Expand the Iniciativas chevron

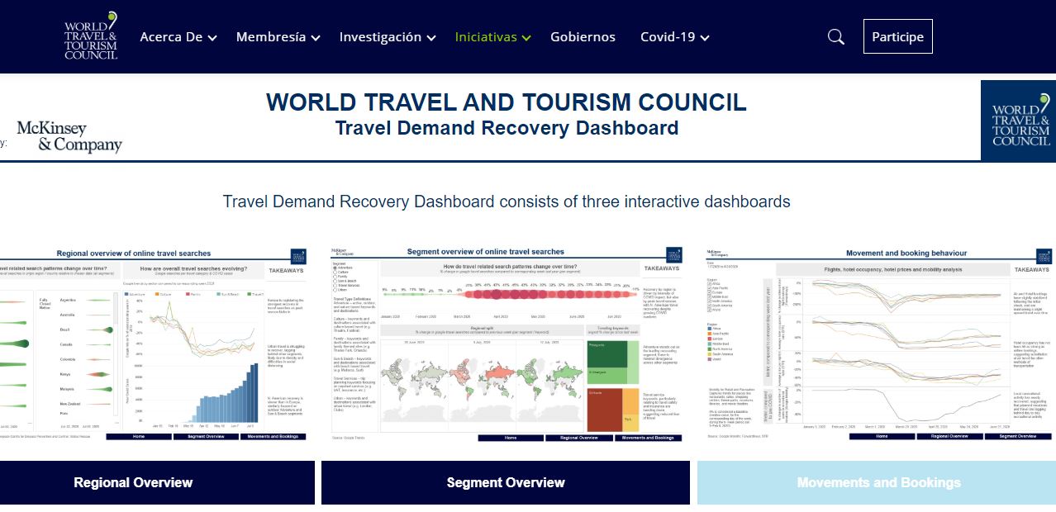point(527,38)
